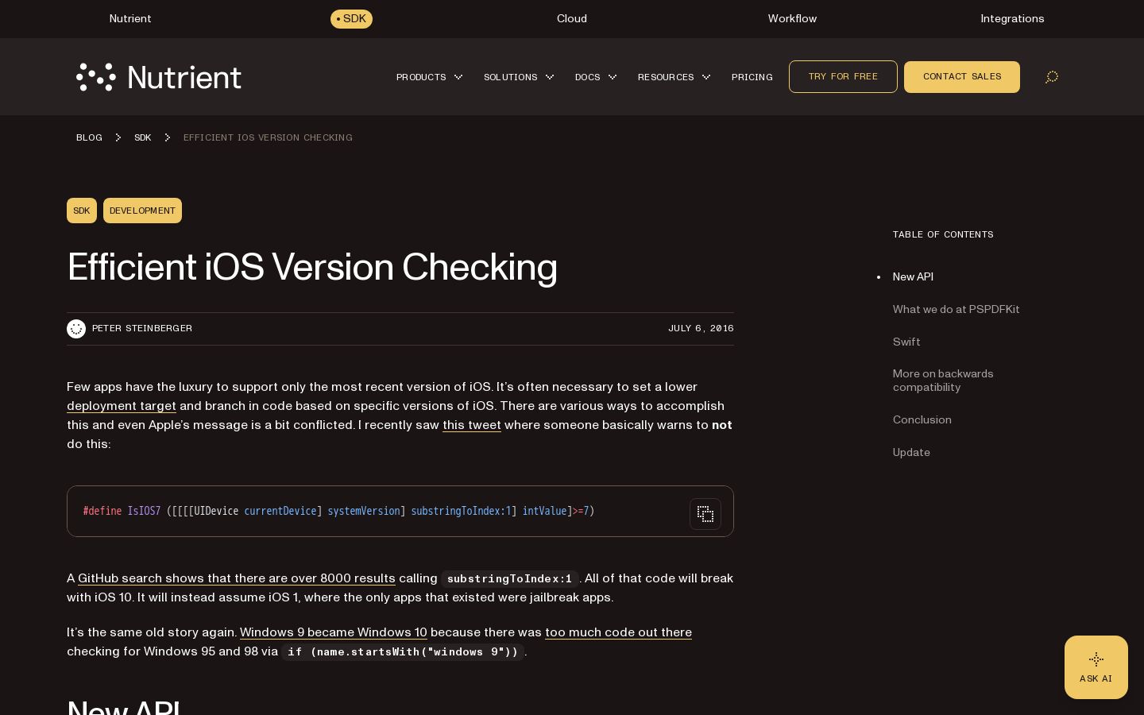
Task: Click 'Efficient iOS Version Checking' breadcrumb text
Action: click(268, 137)
